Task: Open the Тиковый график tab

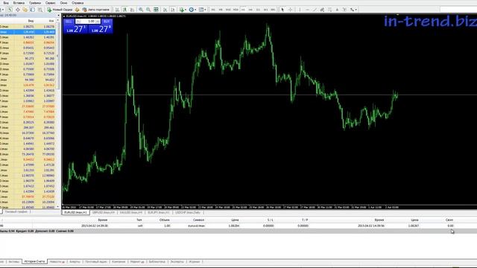Action: [16, 211]
